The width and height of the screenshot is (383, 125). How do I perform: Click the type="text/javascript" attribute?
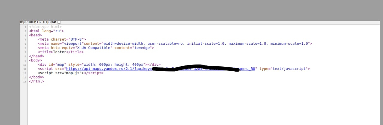click(x=284, y=69)
